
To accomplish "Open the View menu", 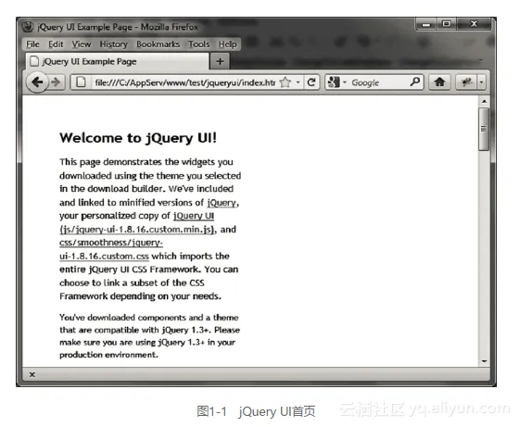I will point(82,44).
